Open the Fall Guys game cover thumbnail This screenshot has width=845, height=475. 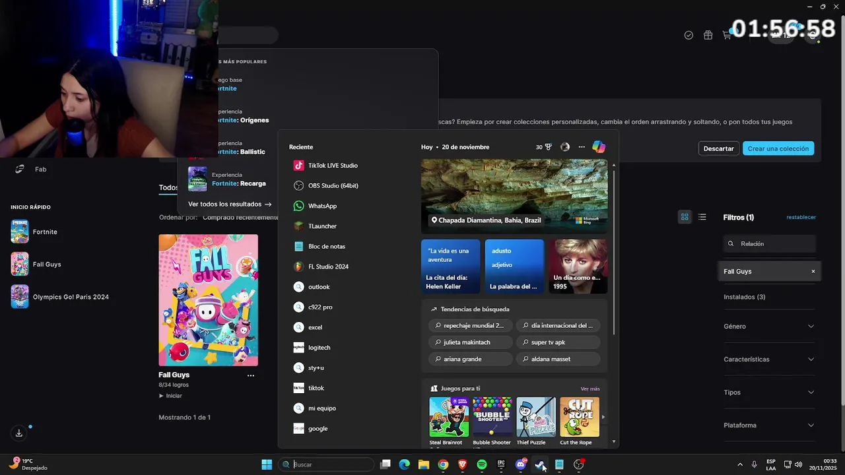click(x=208, y=300)
